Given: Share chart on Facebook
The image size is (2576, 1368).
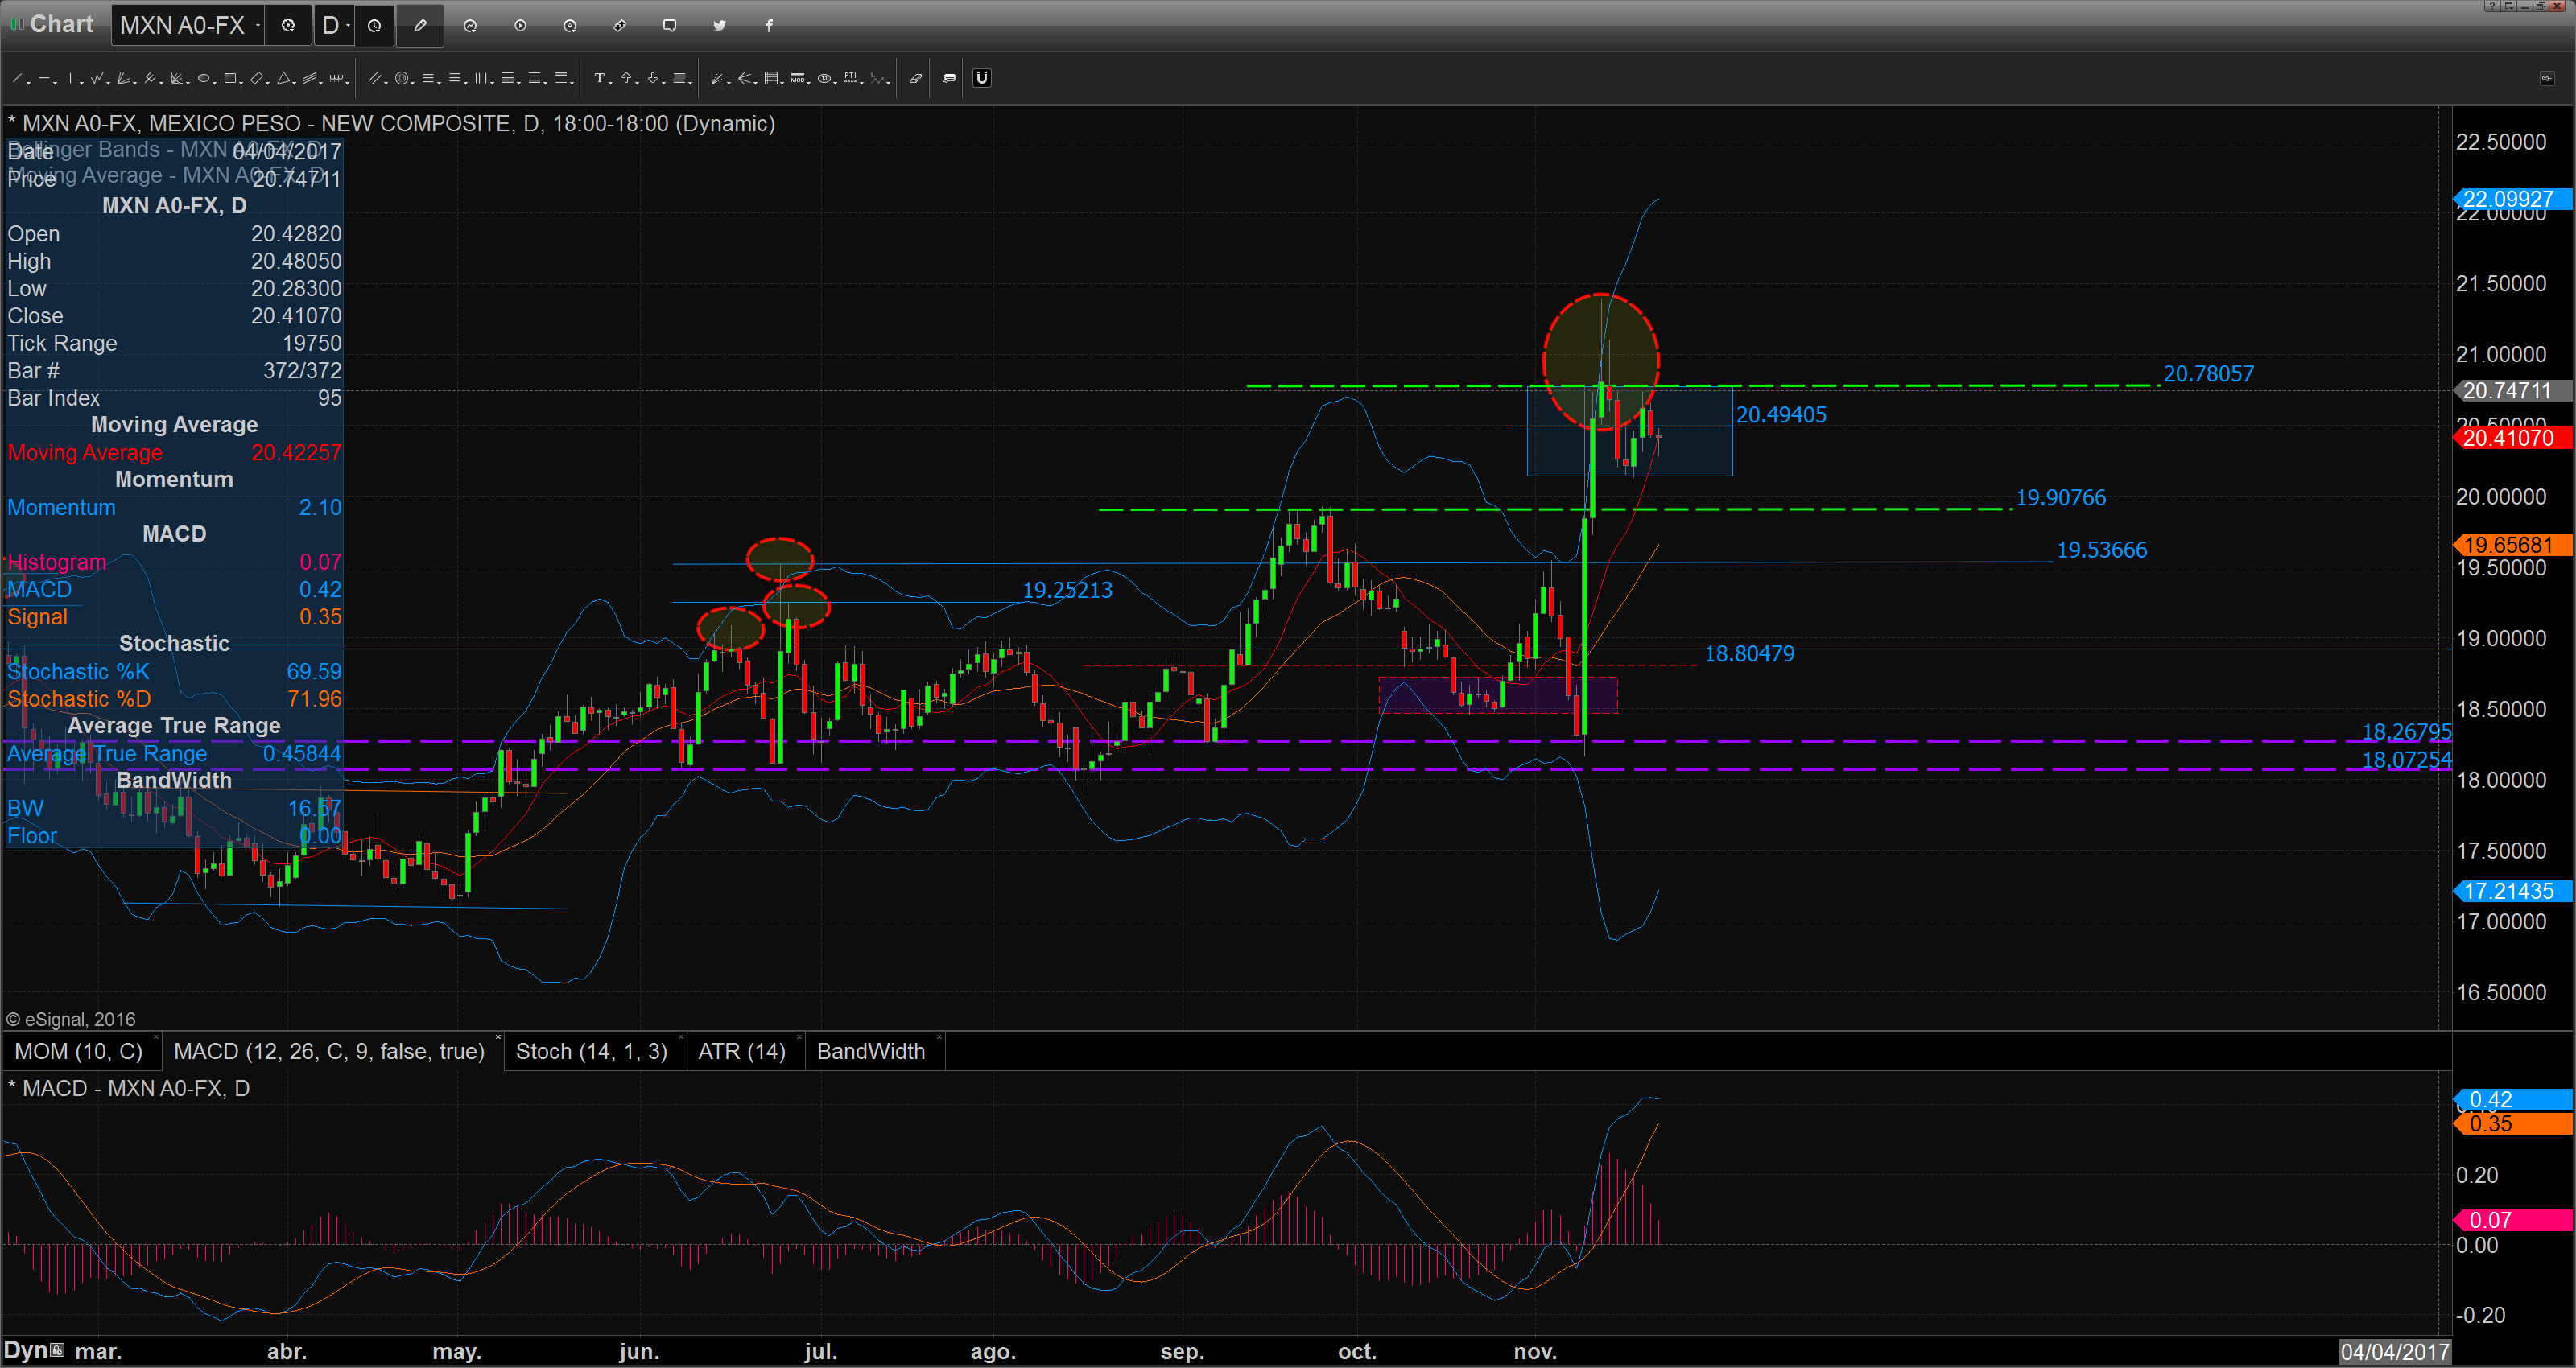Looking at the screenshot, I should click(769, 25).
